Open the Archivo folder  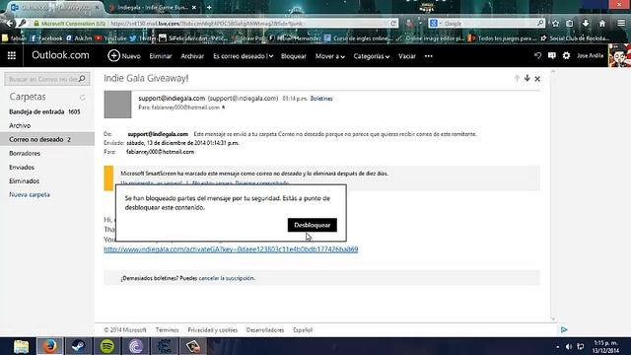click(47, 125)
